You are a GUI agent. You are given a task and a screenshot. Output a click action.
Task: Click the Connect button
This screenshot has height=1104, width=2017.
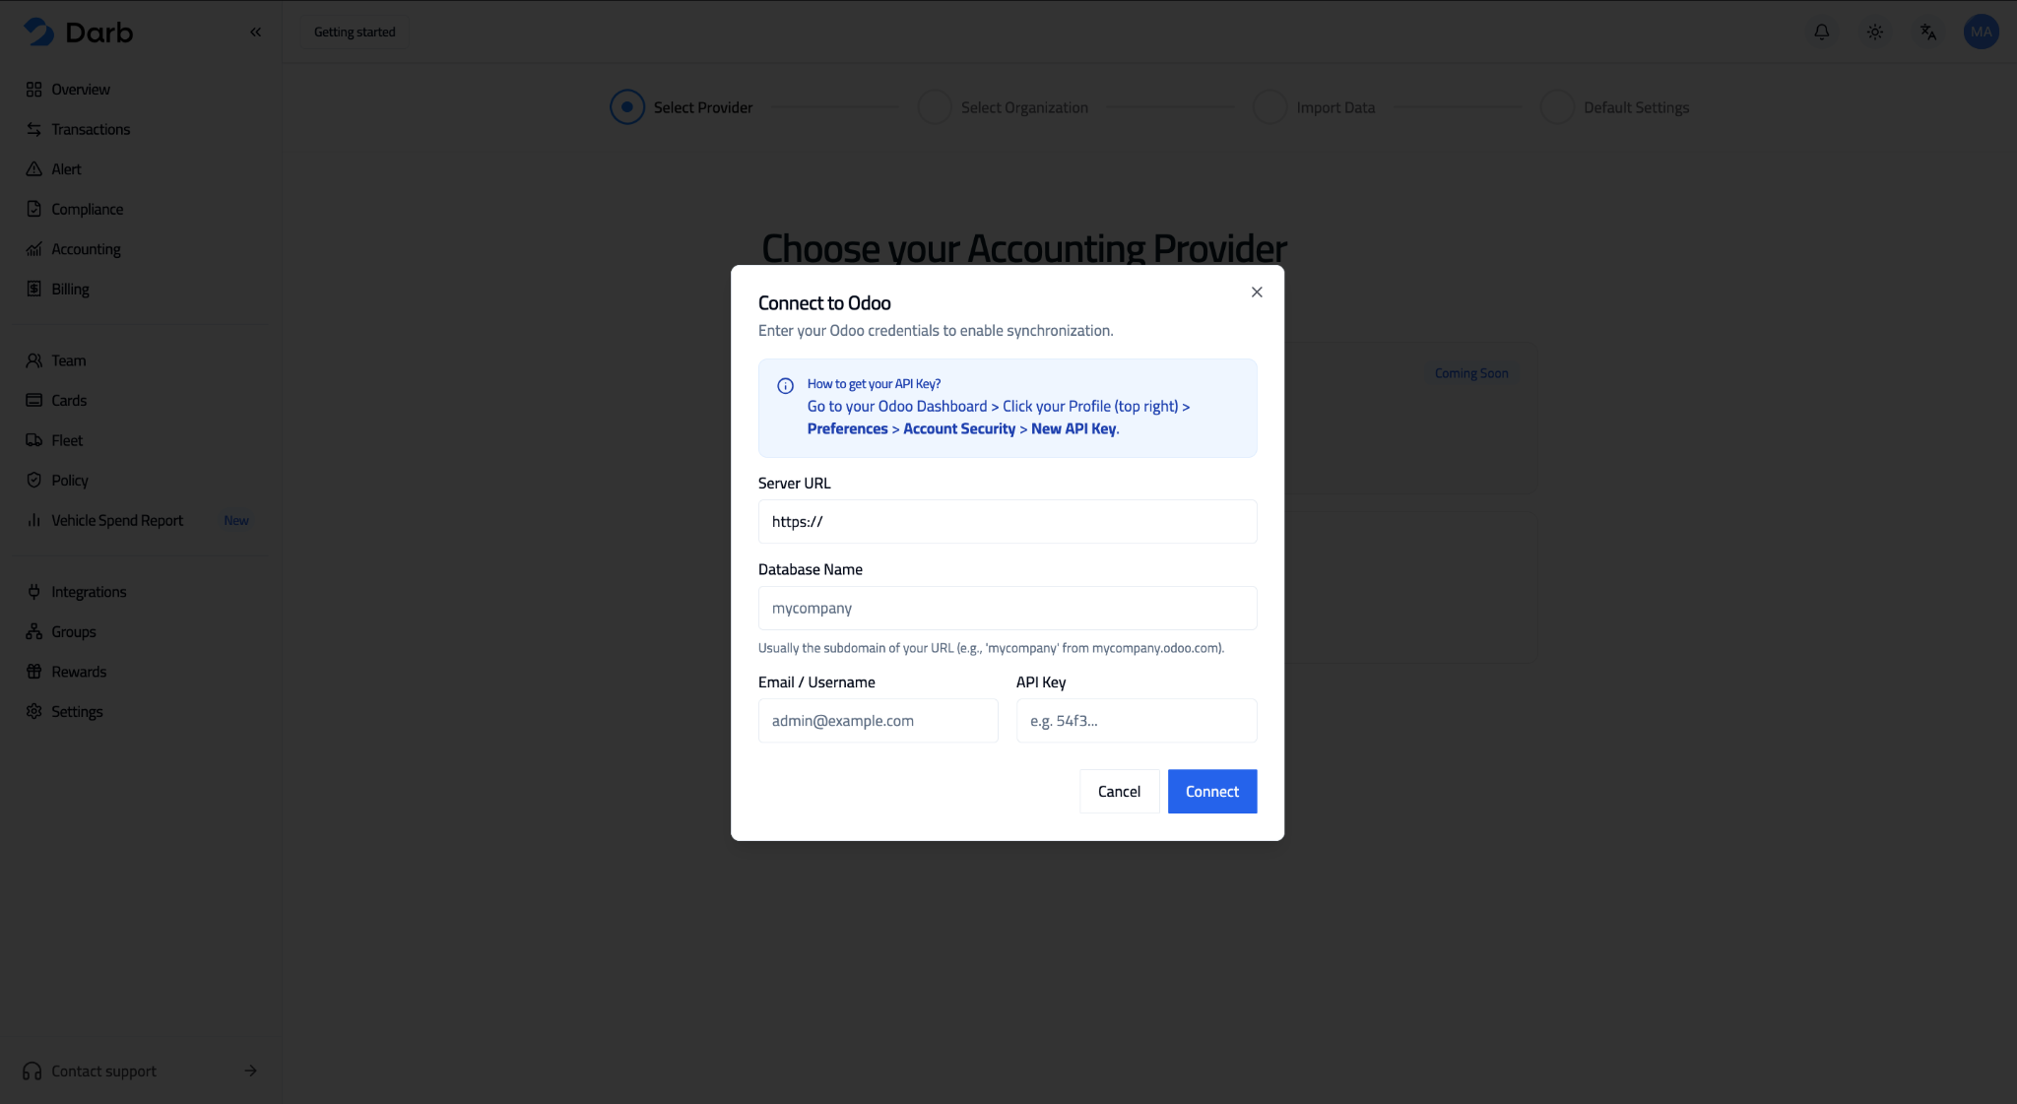click(x=1212, y=792)
